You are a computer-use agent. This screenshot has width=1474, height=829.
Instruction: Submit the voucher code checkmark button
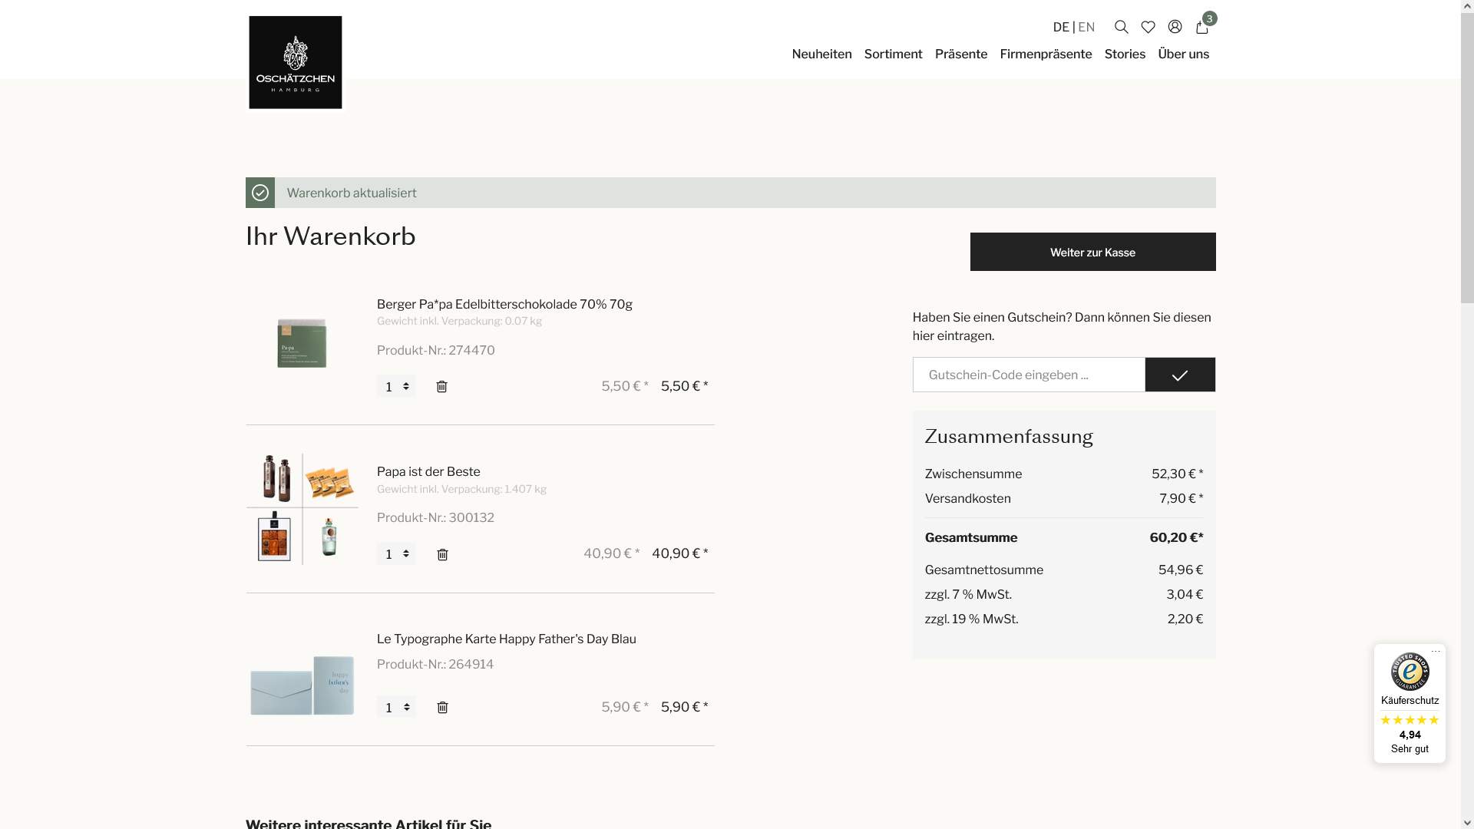pyautogui.click(x=1180, y=375)
